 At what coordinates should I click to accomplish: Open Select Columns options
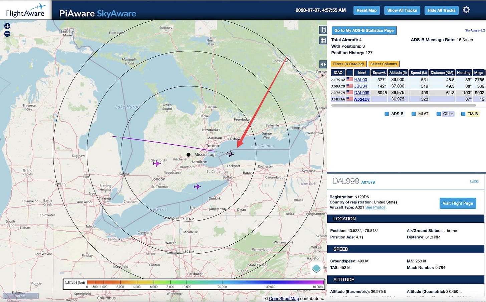tap(384, 64)
